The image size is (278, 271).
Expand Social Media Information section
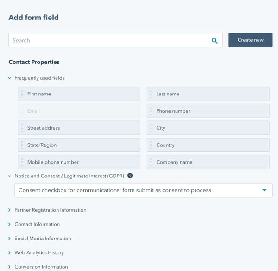pos(10,239)
